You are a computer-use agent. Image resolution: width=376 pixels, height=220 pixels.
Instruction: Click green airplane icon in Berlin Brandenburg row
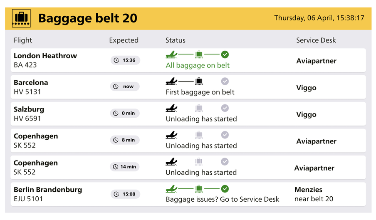(x=171, y=189)
